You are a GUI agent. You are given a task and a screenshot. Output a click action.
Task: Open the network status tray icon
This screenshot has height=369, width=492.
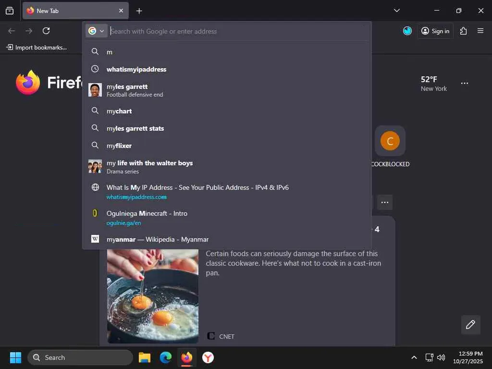429,357
